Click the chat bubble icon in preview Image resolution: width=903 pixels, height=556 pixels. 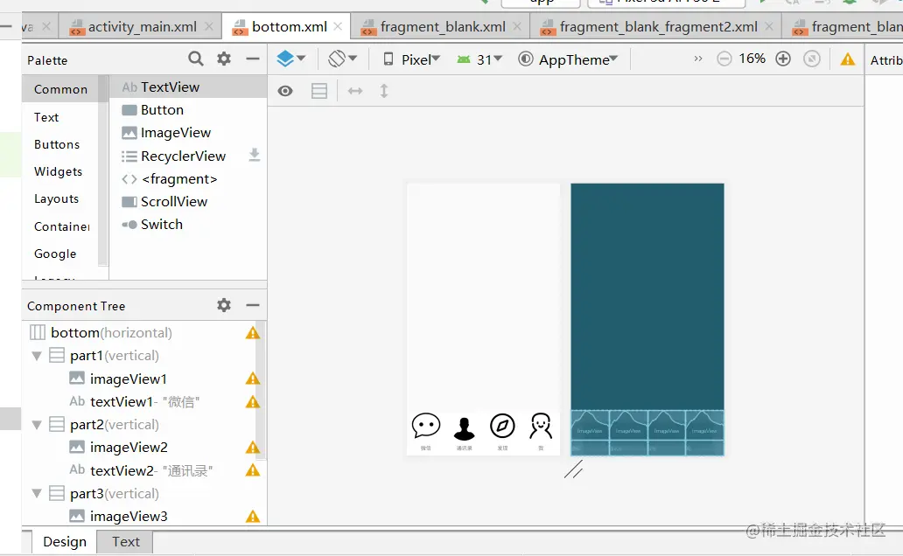426,426
